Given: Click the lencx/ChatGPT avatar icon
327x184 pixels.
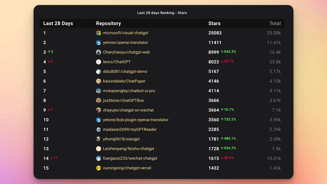Looking at the screenshot, I should (x=99, y=62).
